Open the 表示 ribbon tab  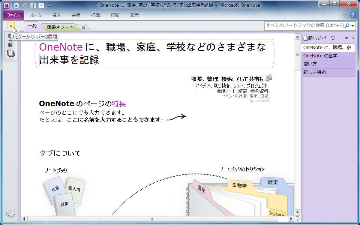coord(135,15)
